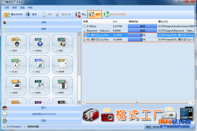Screen dimensions: 197x131
Task: Open the 语言 language menu
Action: click(22, 8)
